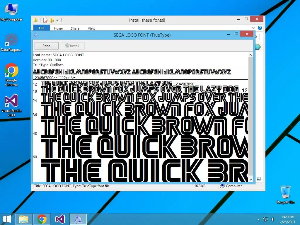This screenshot has width=300, height=225.
Task: Open Customize Quick Access Toolbar dropdown
Action: (x=57, y=20)
